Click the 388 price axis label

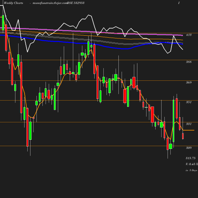188,62
